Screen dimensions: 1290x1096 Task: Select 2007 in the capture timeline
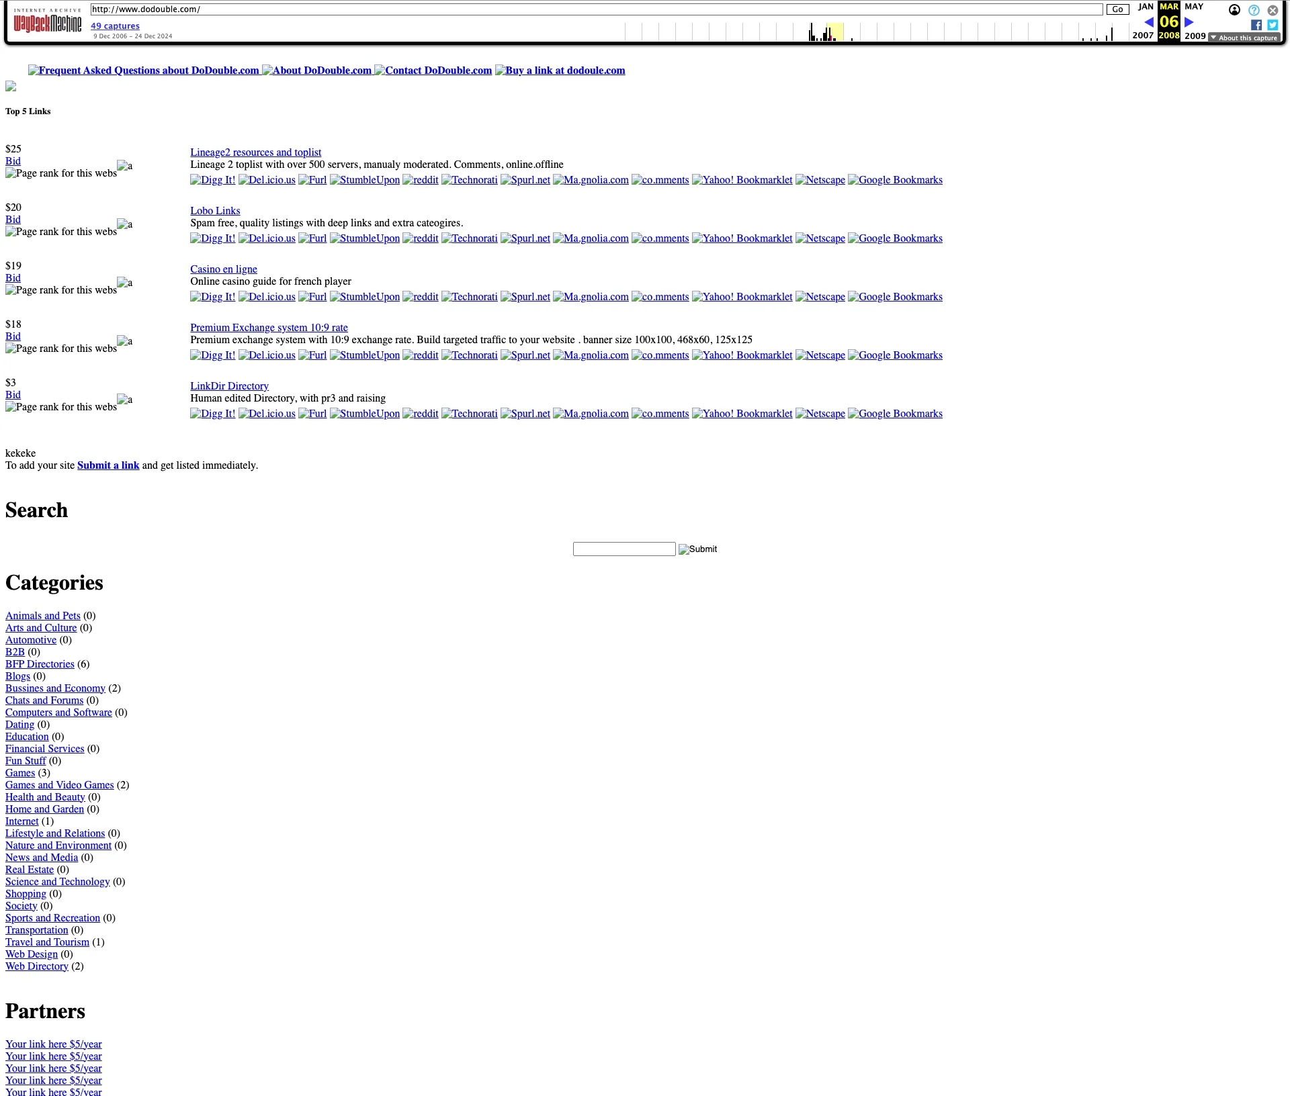[1142, 36]
